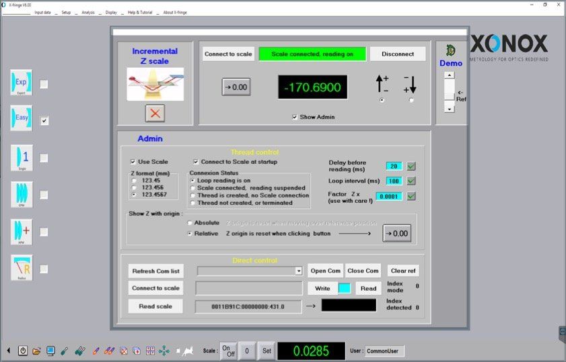Select the 123.45 Z format option

click(136, 181)
